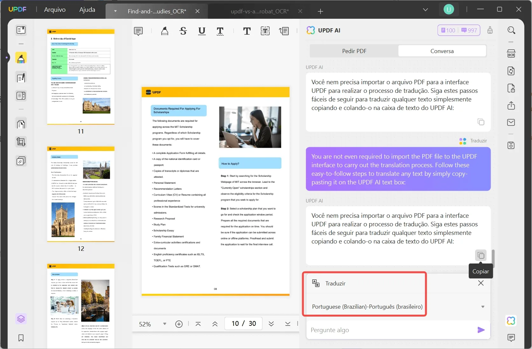Open the Bookmark panel icon
The width and height of the screenshot is (532, 349).
click(21, 338)
